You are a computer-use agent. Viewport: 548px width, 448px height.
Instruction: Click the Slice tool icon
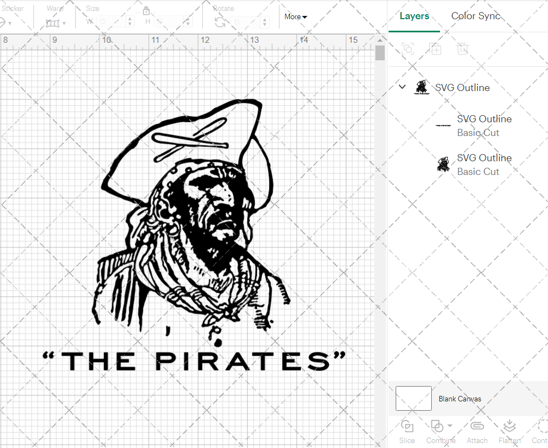coord(407,426)
